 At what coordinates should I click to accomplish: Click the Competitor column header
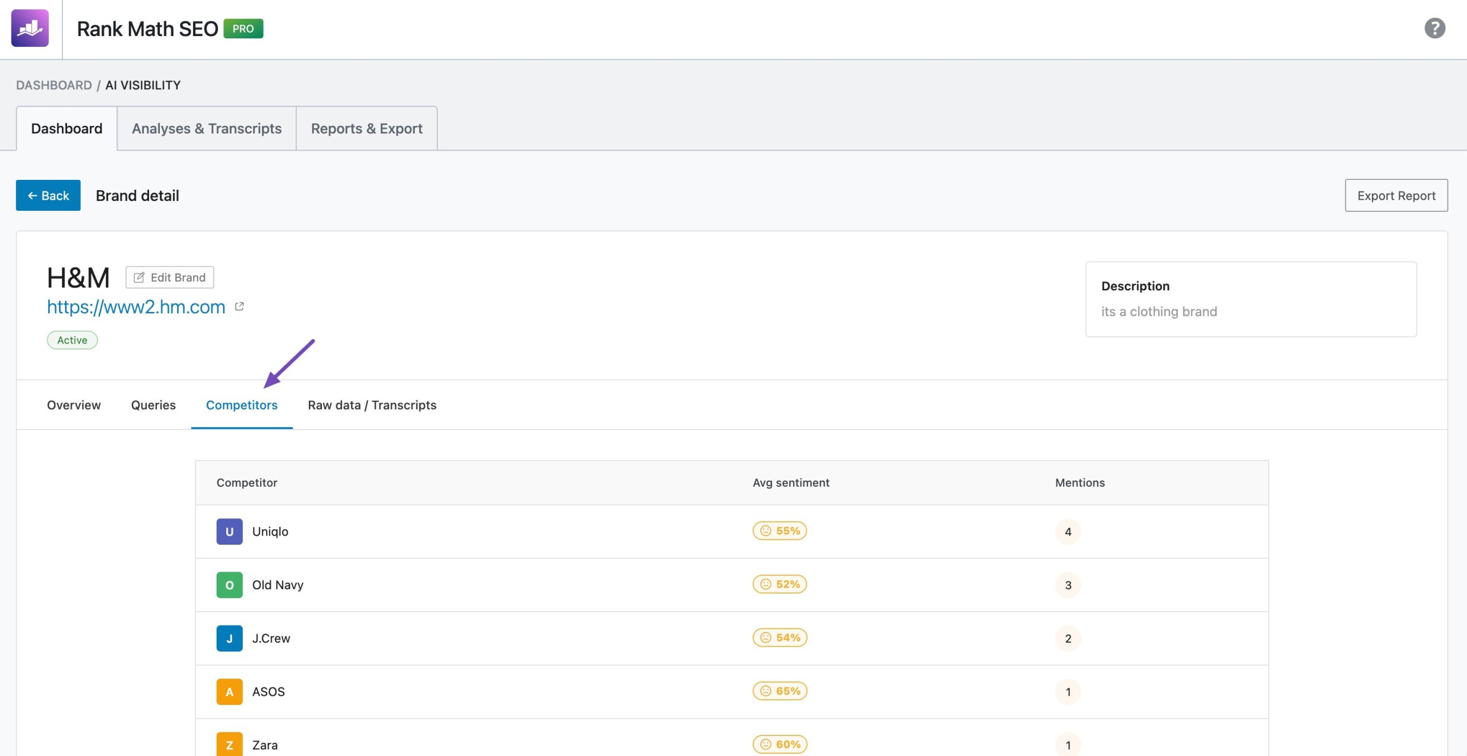coord(247,483)
